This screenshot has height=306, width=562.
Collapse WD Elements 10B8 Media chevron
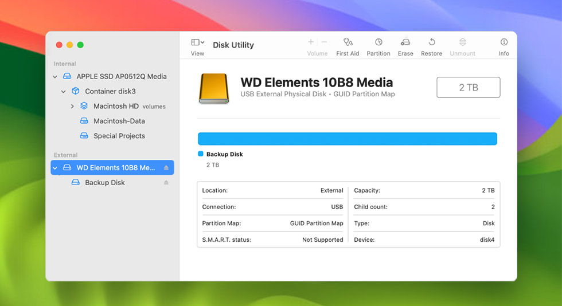(55, 168)
